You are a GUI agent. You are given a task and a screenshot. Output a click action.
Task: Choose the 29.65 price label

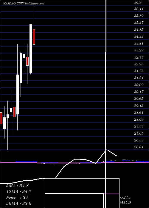(x=139, y=99)
